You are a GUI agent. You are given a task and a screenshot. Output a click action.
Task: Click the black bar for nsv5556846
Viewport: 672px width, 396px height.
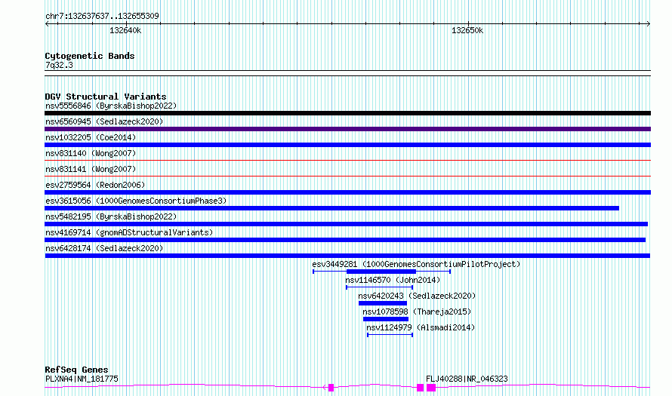347,113
